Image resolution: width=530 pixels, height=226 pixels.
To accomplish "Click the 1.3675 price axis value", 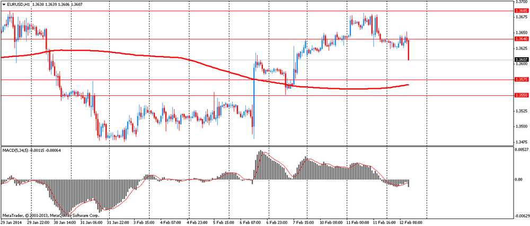I will (521, 17).
